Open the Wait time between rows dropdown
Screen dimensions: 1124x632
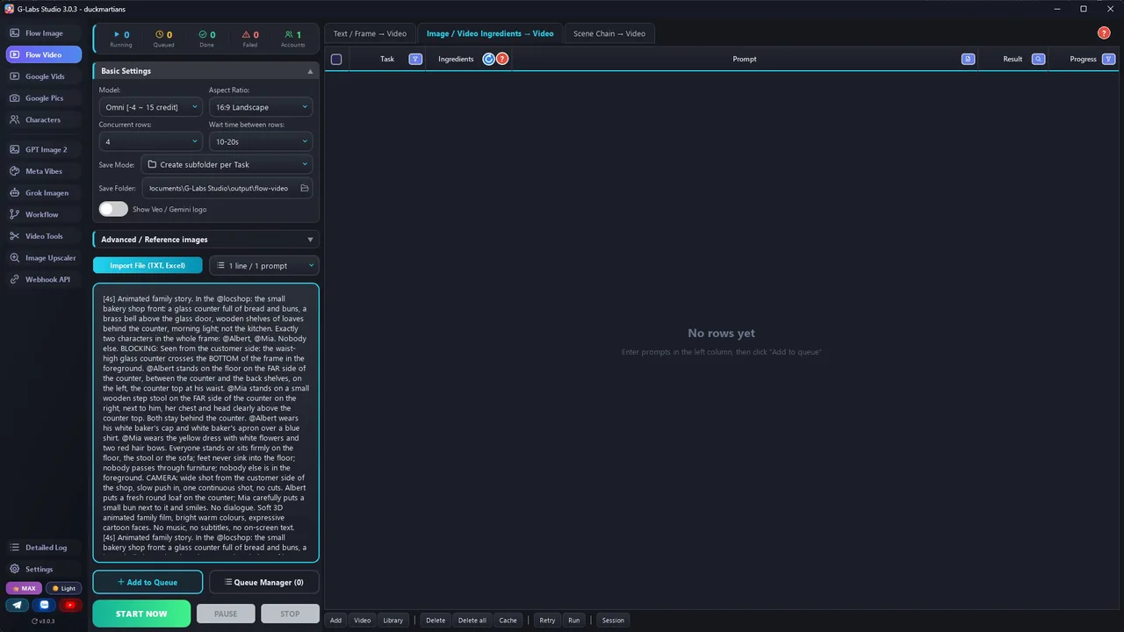[261, 141]
